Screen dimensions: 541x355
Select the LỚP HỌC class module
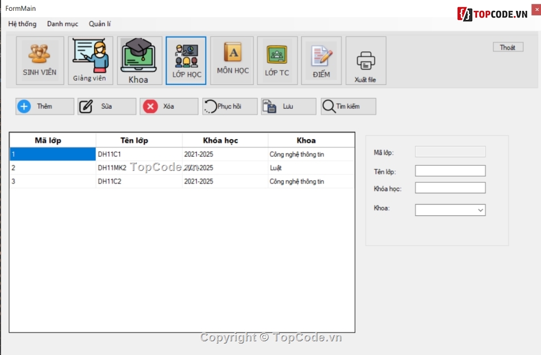(x=186, y=61)
